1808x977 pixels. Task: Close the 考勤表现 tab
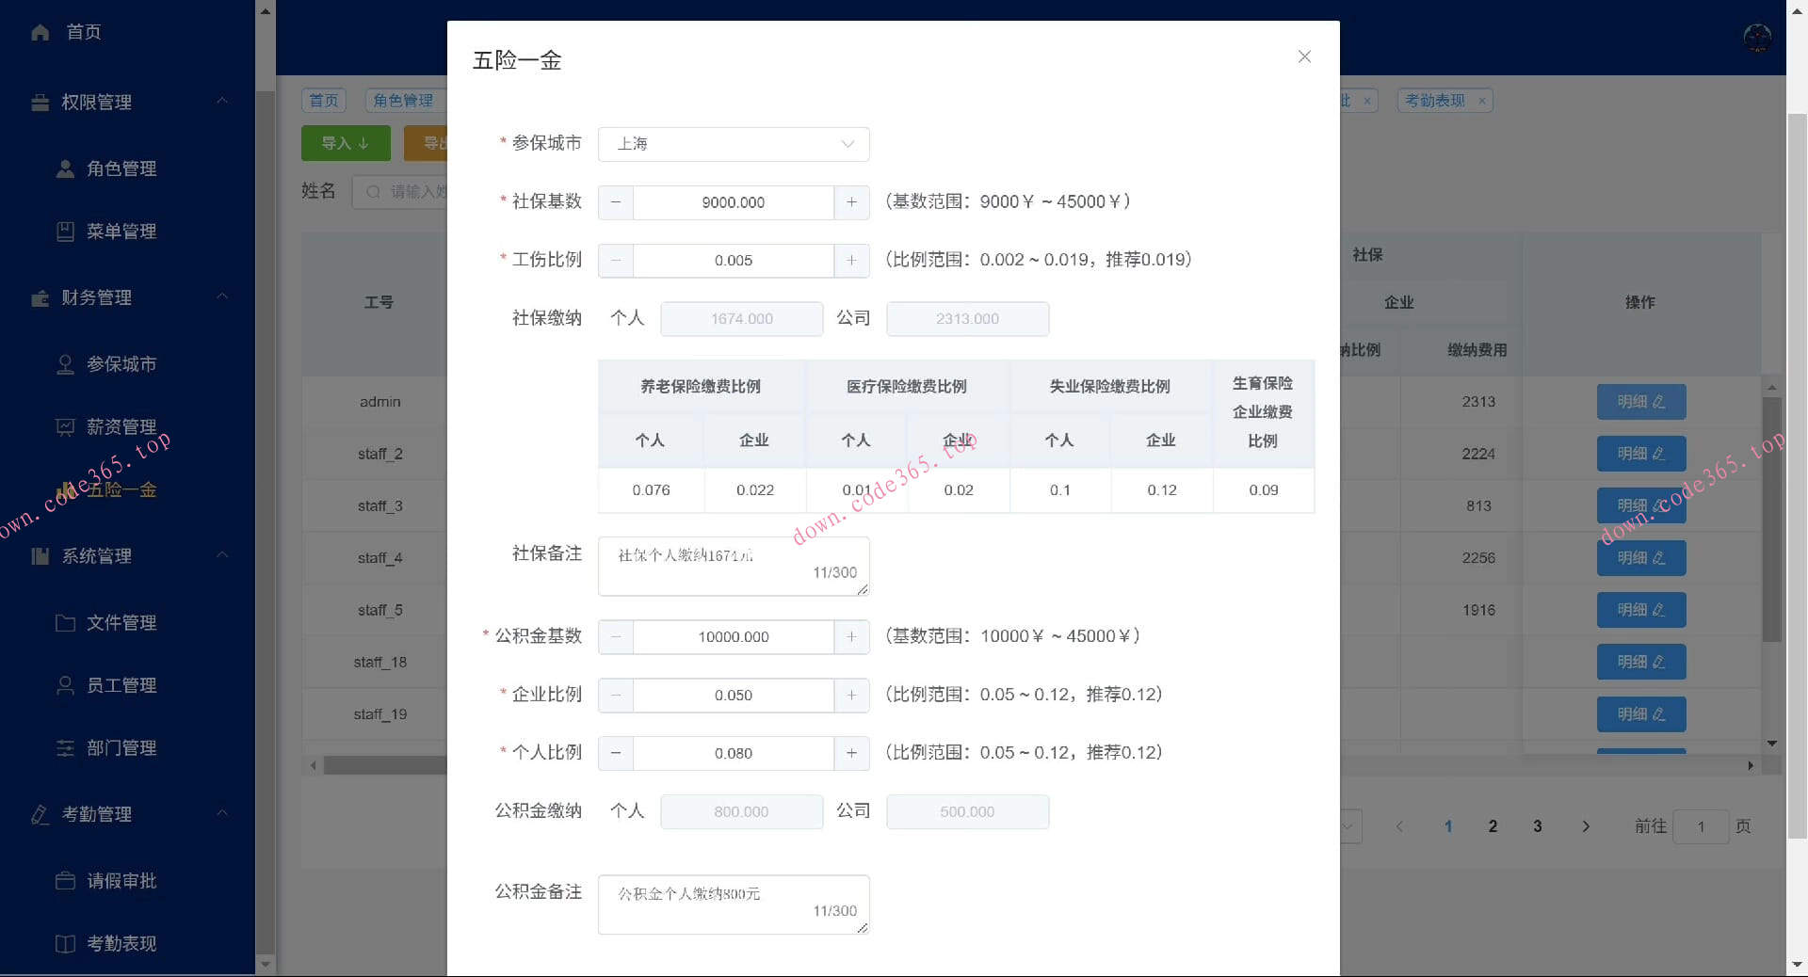coord(1480,101)
